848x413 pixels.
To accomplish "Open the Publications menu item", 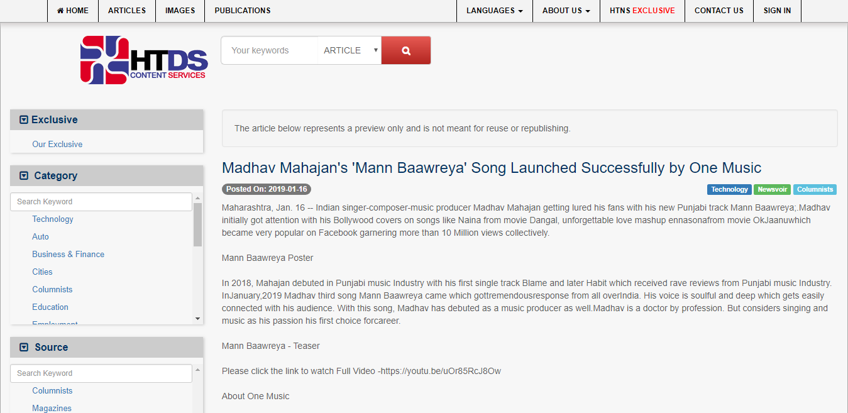I will 243,11.
